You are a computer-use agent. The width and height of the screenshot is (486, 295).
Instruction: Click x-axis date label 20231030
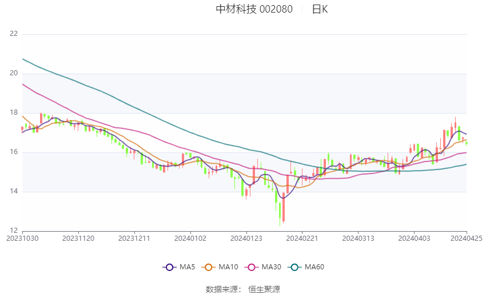(x=22, y=239)
